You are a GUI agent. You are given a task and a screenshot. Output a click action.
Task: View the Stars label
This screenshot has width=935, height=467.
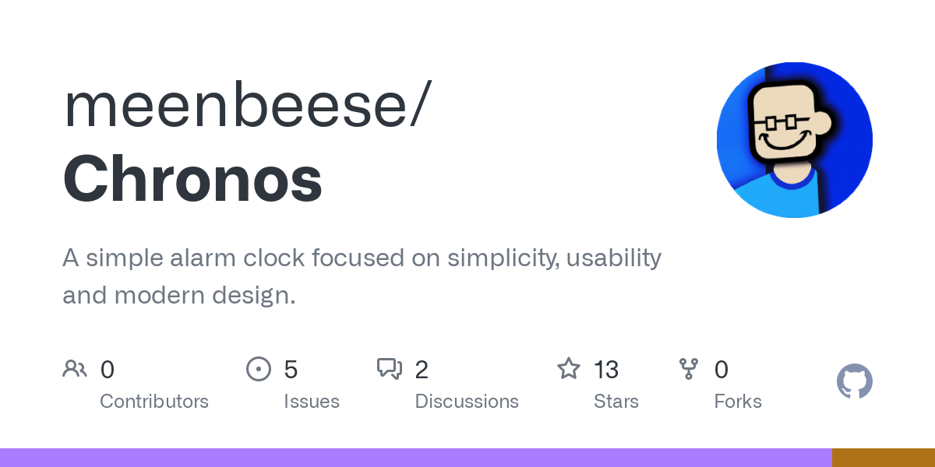point(616,402)
